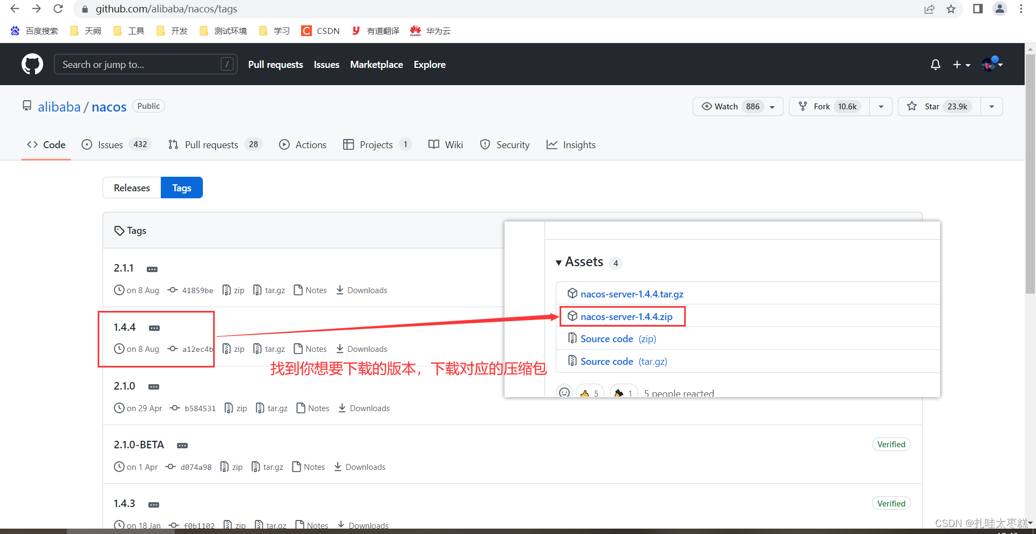Click the share page icon in address bar
1036x534 pixels.
pyautogui.click(x=929, y=9)
